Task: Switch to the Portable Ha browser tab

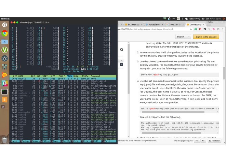Action: (154, 24)
